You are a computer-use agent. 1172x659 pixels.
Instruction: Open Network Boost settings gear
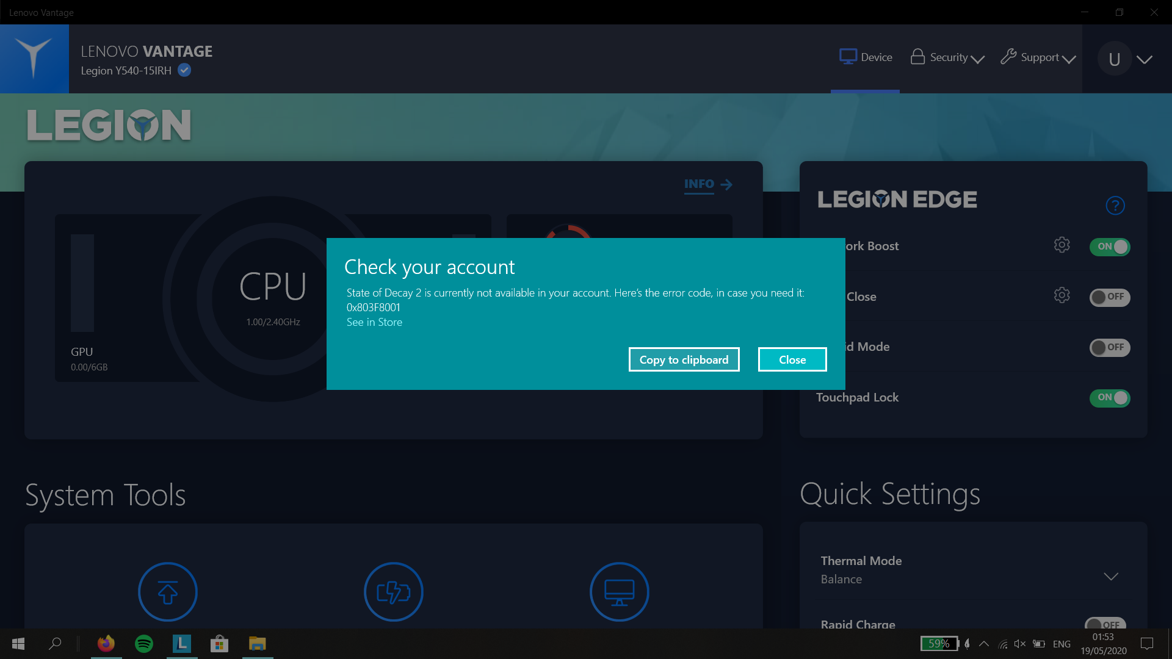pyautogui.click(x=1062, y=245)
